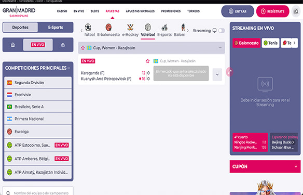This screenshot has height=195, width=303.
Task: Click the unavailable market message box
Action: pos(181,73)
